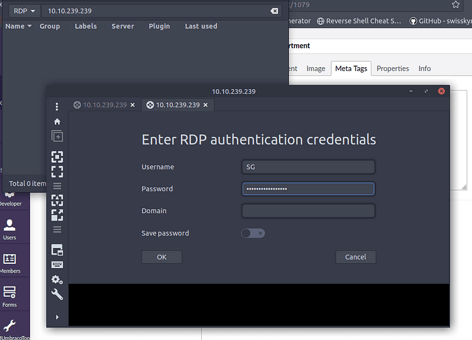Click the Username input field
This screenshot has width=472, height=340.
click(x=308, y=167)
